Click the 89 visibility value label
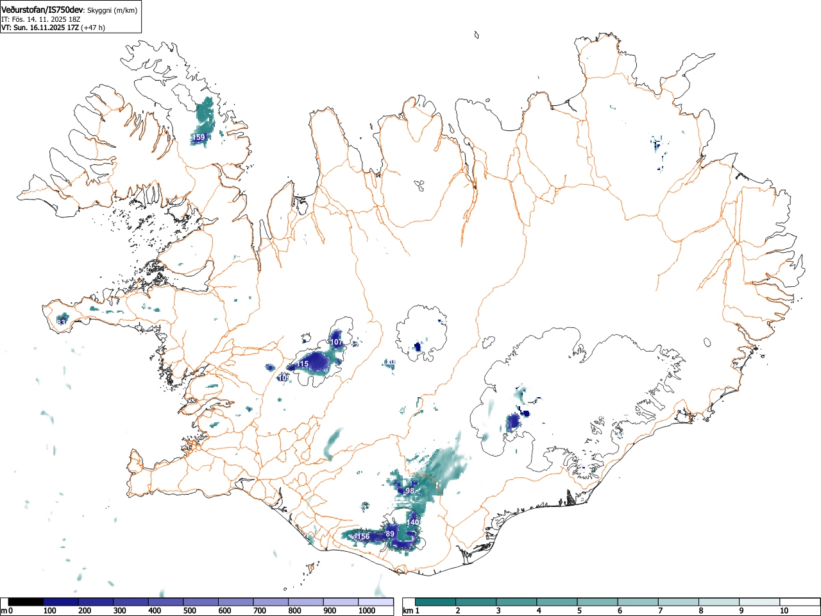This screenshot has width=821, height=616. tap(390, 534)
